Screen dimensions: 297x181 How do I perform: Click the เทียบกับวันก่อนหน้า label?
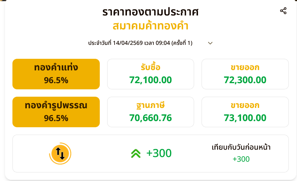[241, 147]
